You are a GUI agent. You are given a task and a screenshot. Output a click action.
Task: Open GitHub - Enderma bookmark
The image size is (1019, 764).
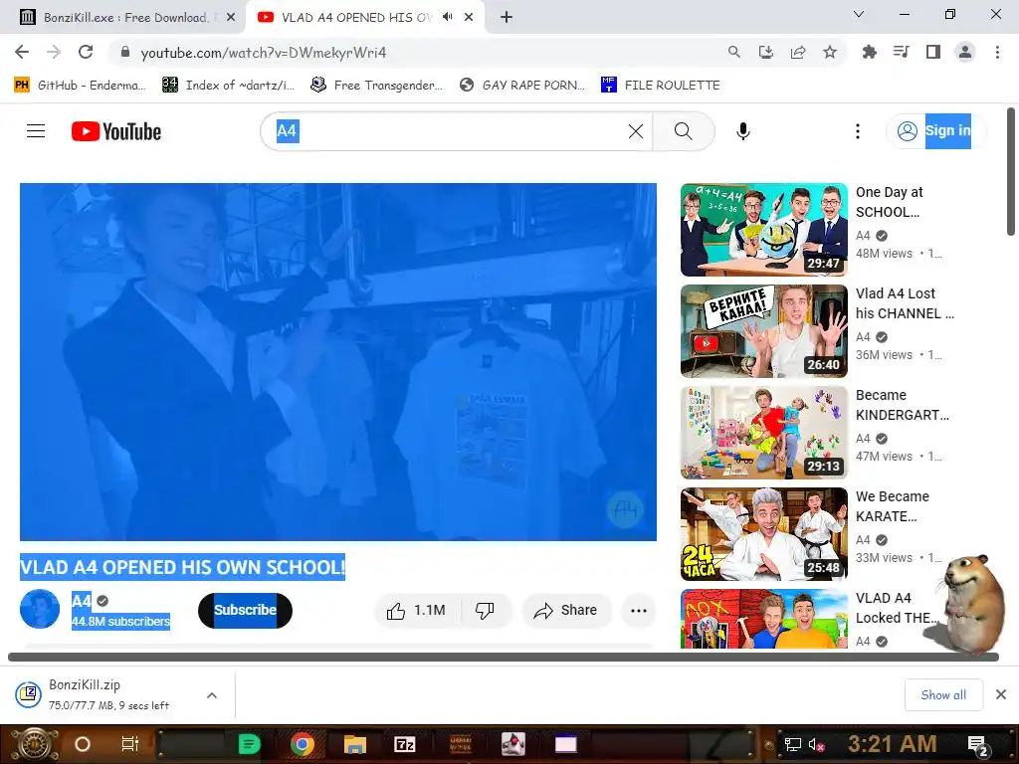click(x=80, y=86)
